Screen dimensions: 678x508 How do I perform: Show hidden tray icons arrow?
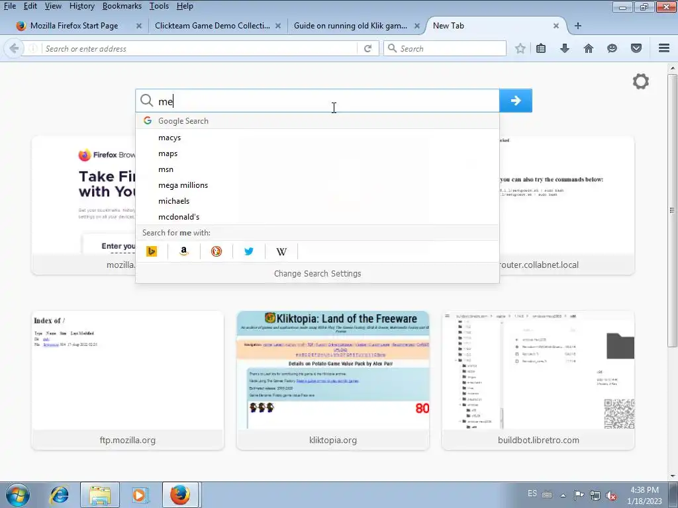[563, 495]
